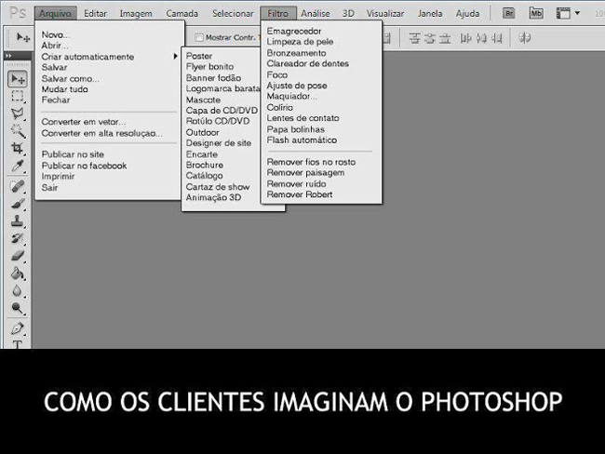Choose Flash automático filter entry
Viewport: 605px width, 454px height.
pos(302,140)
